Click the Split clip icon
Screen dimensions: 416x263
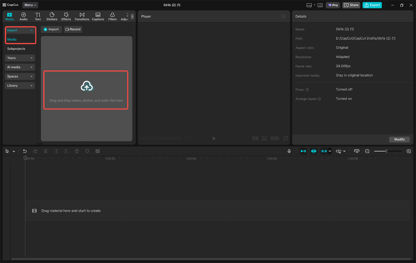point(45,151)
